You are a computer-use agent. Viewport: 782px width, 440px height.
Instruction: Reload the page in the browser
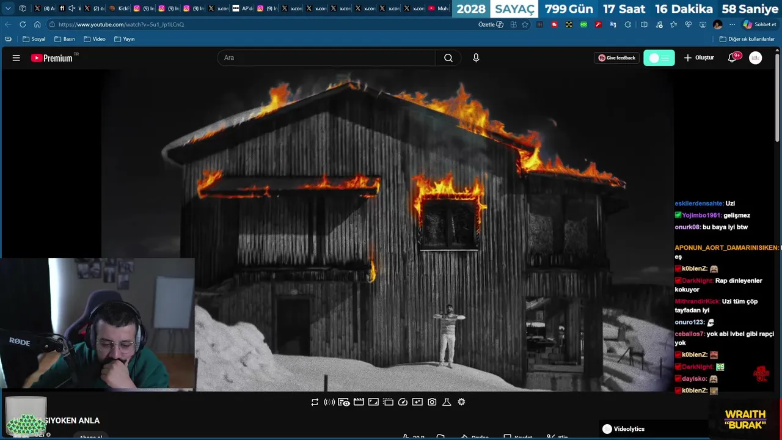pos(23,24)
